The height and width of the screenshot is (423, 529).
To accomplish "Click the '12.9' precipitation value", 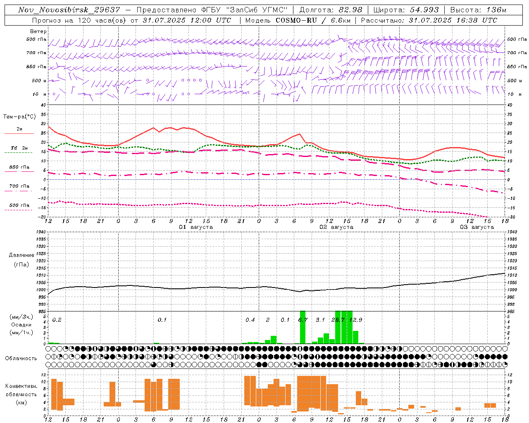I will 355,320.
